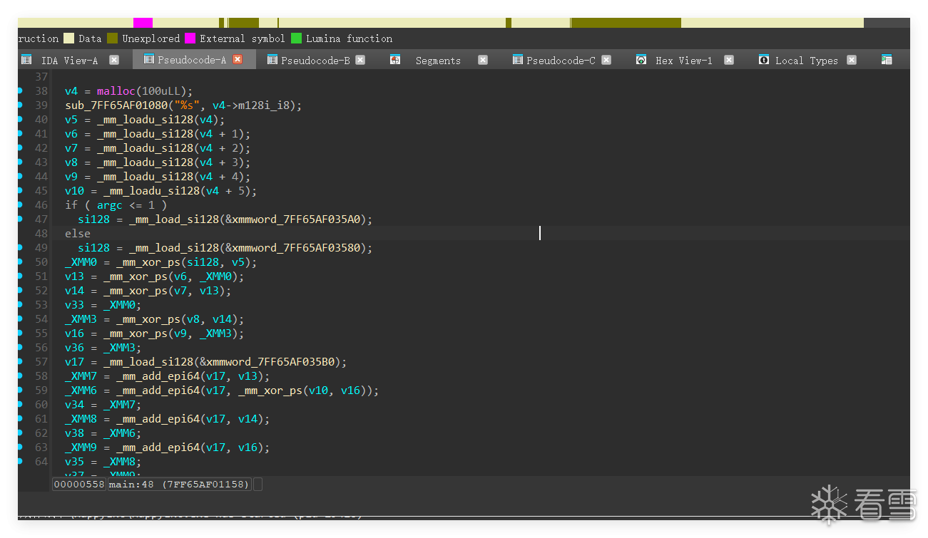The height and width of the screenshot is (538, 928).
Task: Click line number 45 in gutter
Action: pos(41,191)
